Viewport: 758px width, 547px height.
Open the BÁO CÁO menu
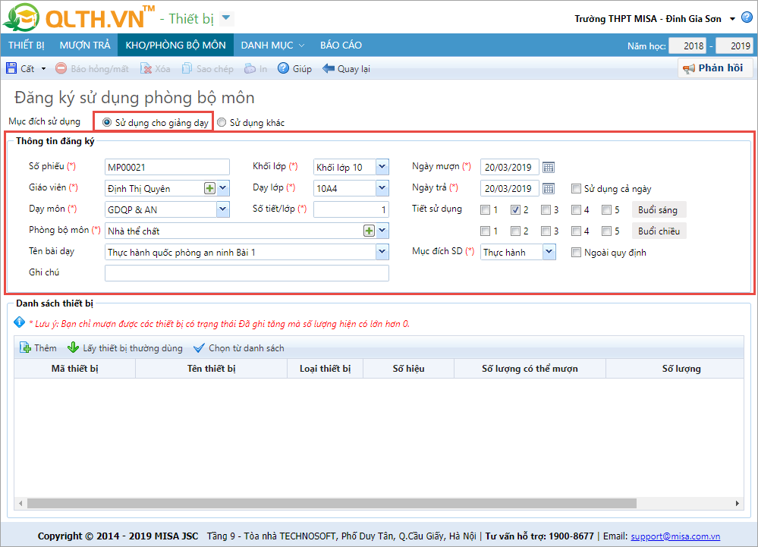click(x=341, y=46)
